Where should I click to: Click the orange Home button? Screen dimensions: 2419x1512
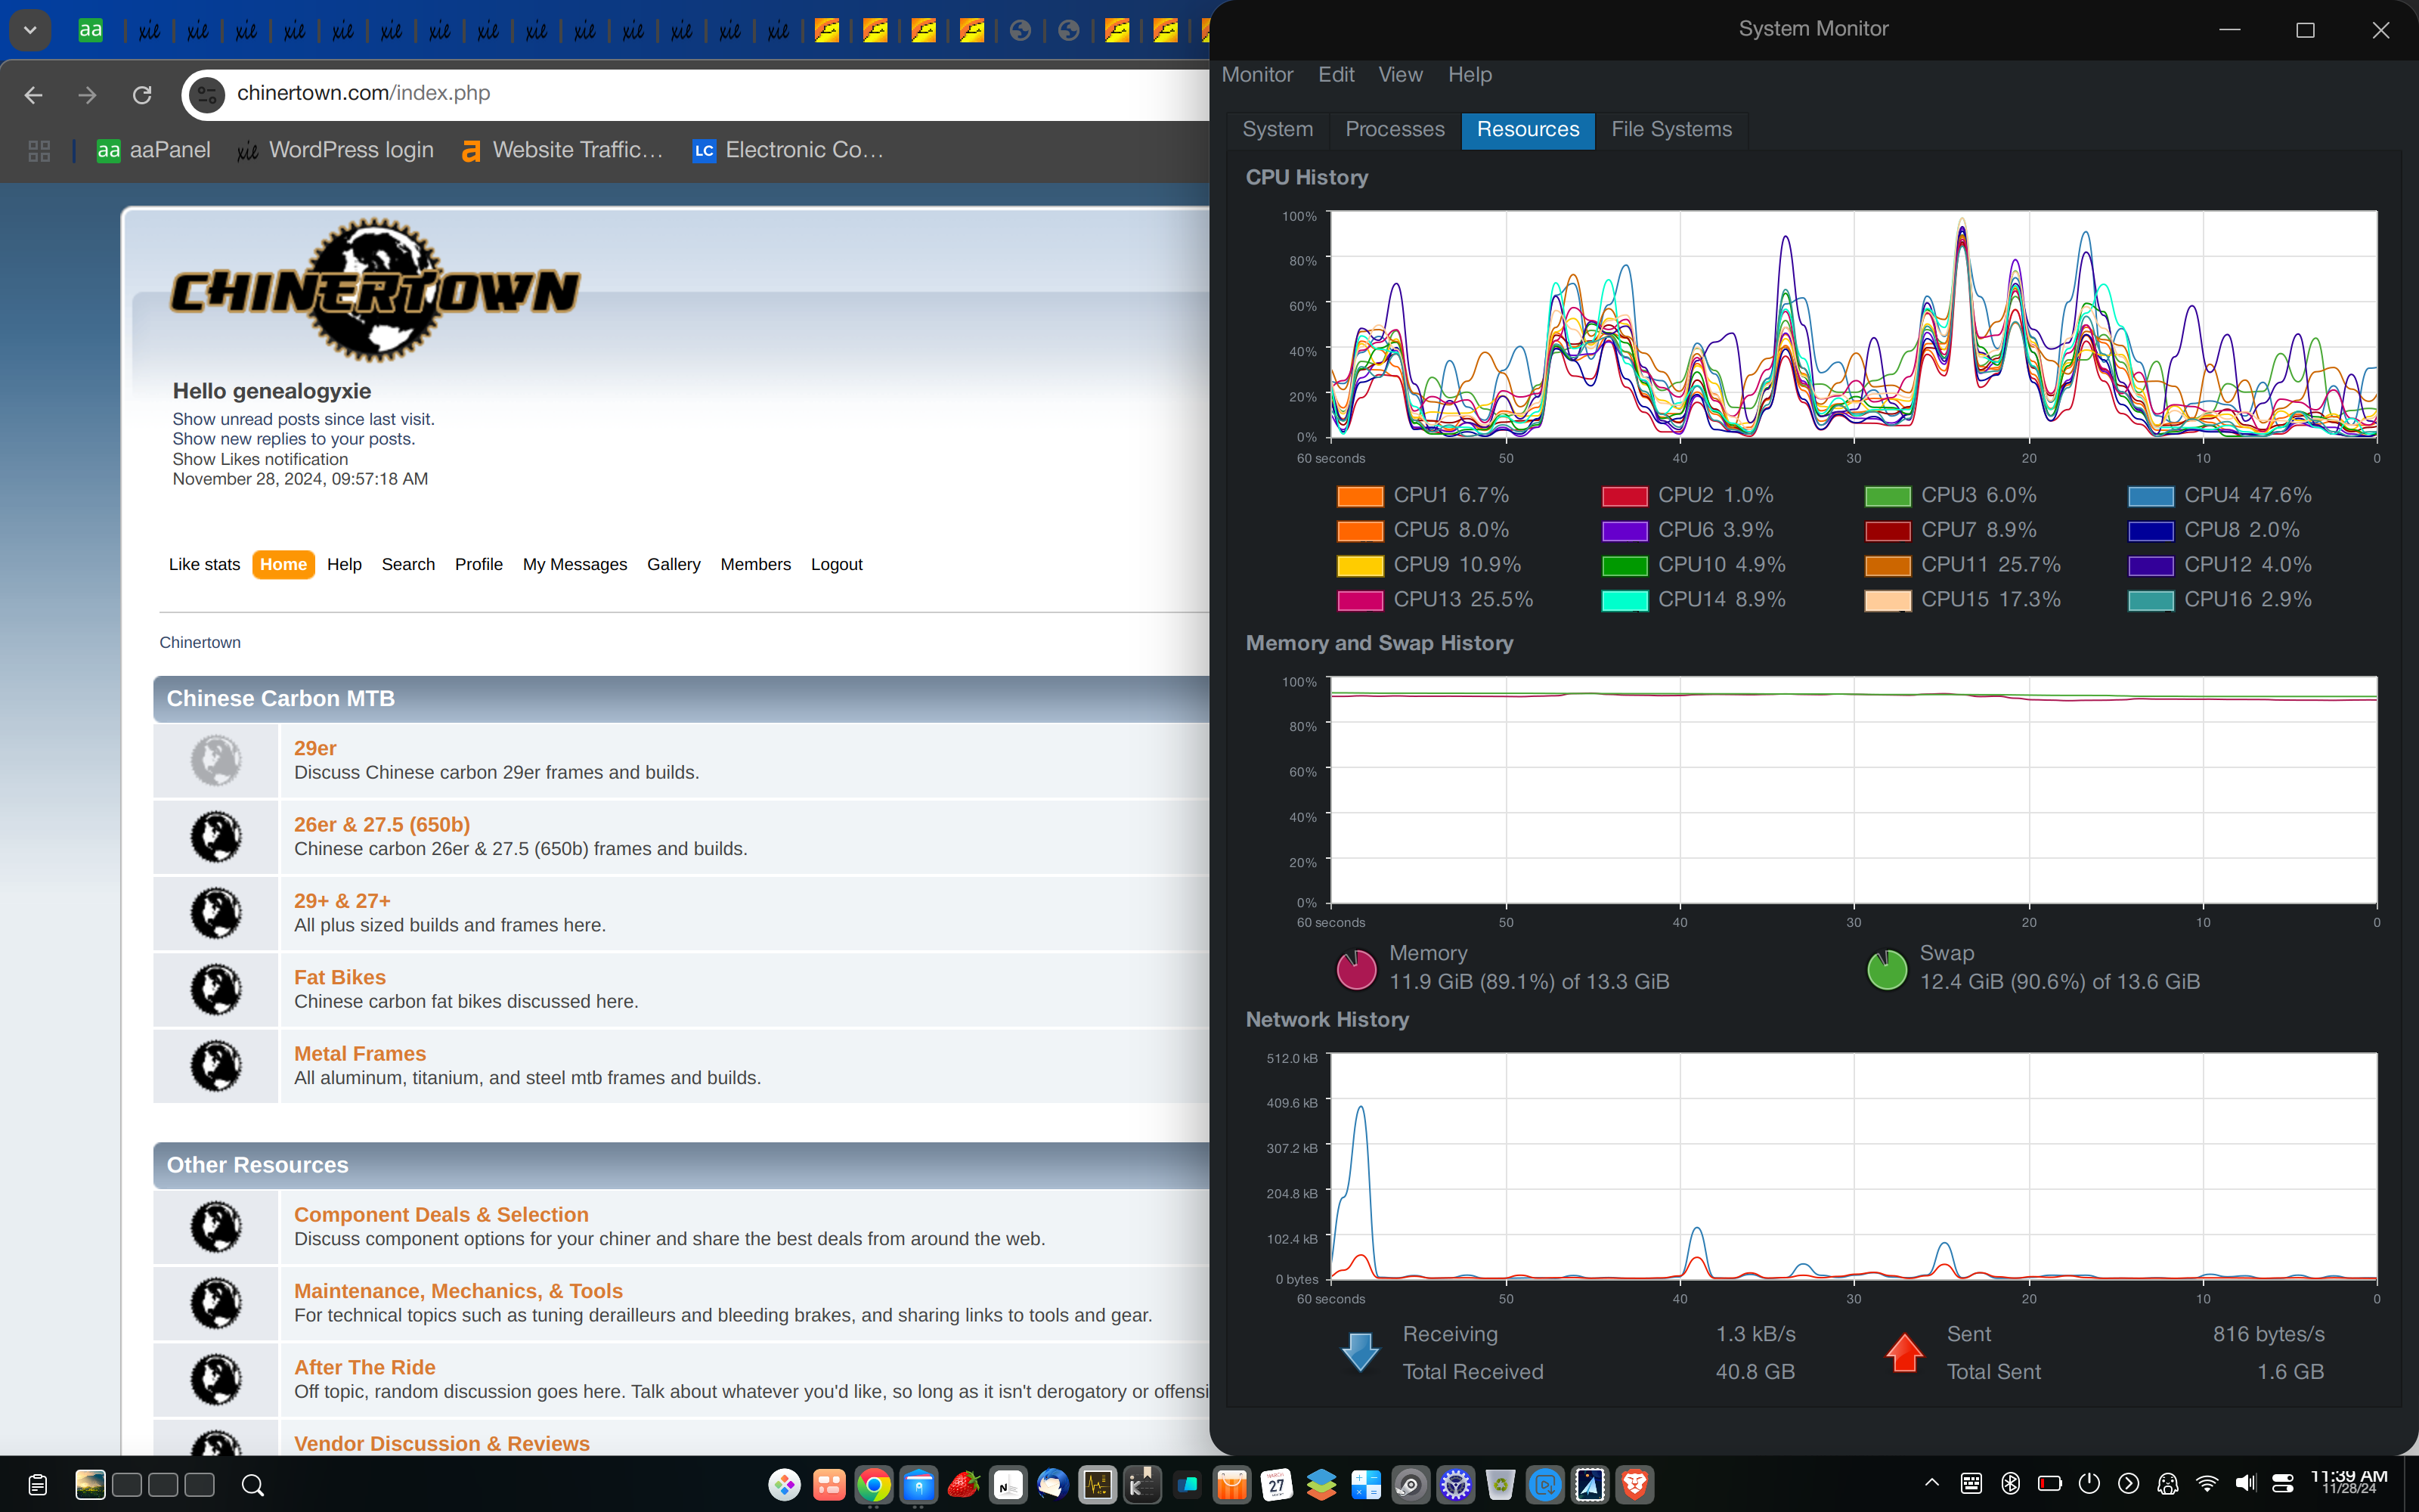[x=284, y=564]
